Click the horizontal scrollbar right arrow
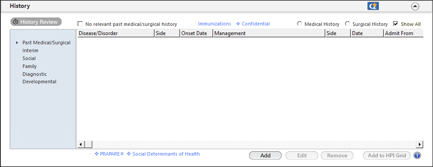Viewport: 433px width, 167px height. 420,144
